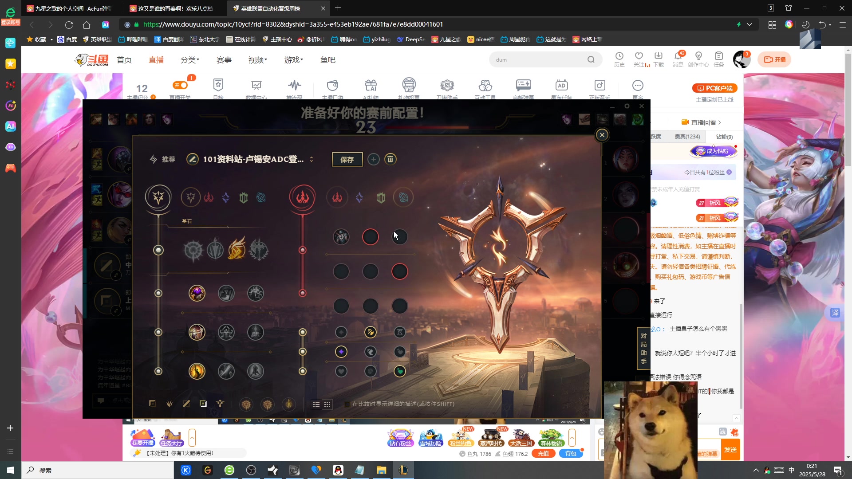Select the Cut Down rune
Image resolution: width=852 pixels, height=479 pixels.
click(226, 371)
